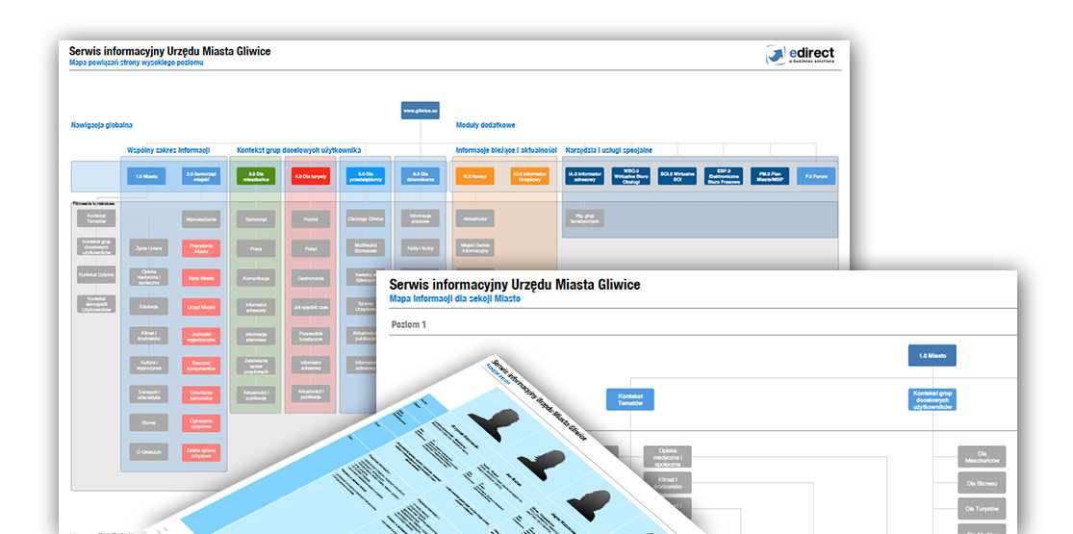Click the F.0 Forum node

click(816, 177)
